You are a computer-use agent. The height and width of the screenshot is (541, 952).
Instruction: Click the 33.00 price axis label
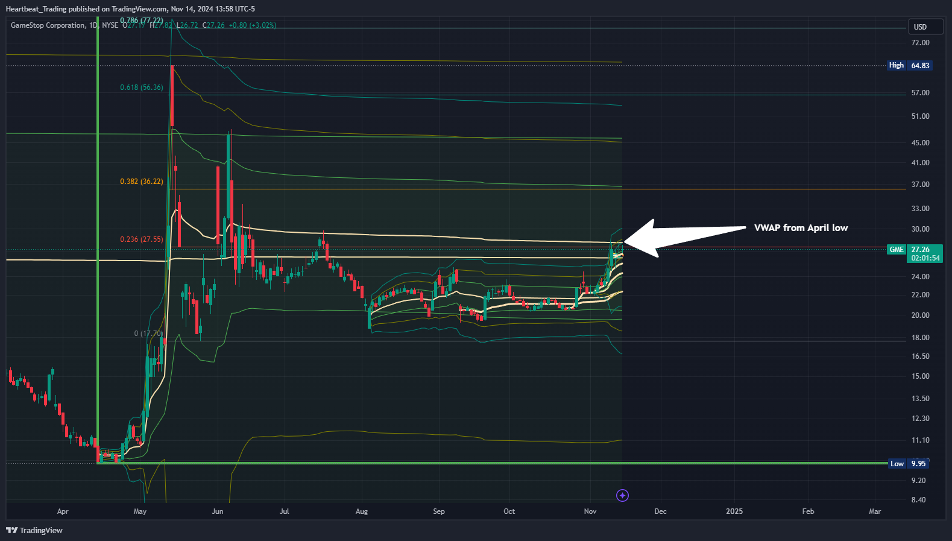921,209
